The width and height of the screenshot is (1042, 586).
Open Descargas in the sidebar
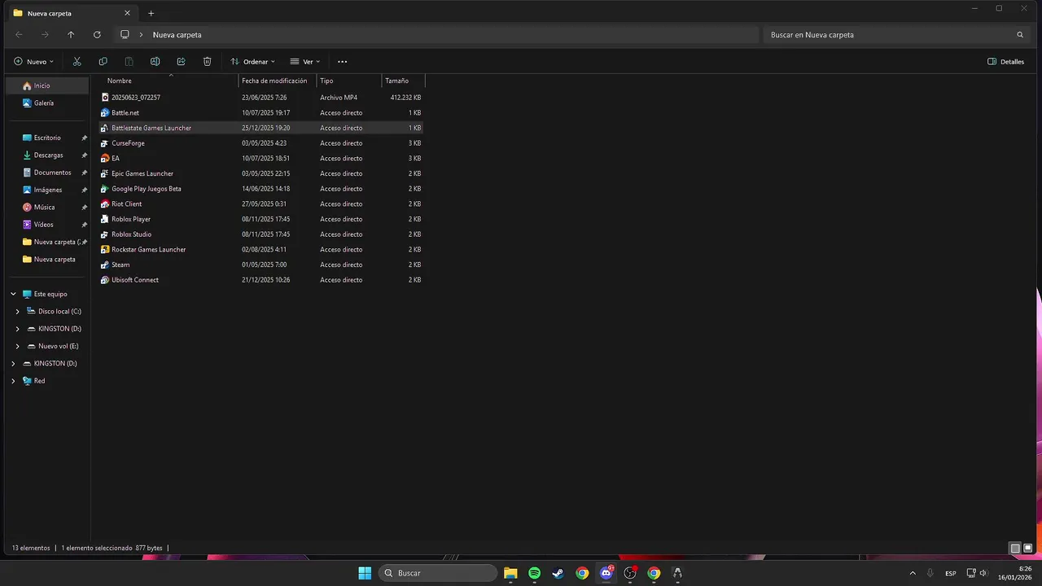click(47, 155)
